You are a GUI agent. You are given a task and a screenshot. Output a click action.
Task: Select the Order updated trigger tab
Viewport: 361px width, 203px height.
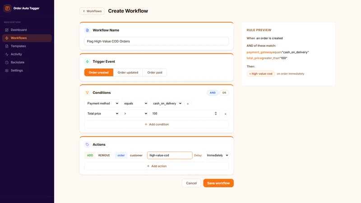point(128,73)
